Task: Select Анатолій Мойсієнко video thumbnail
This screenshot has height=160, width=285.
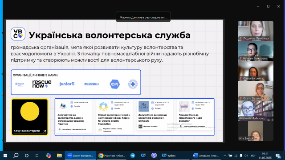Action: click(255, 111)
